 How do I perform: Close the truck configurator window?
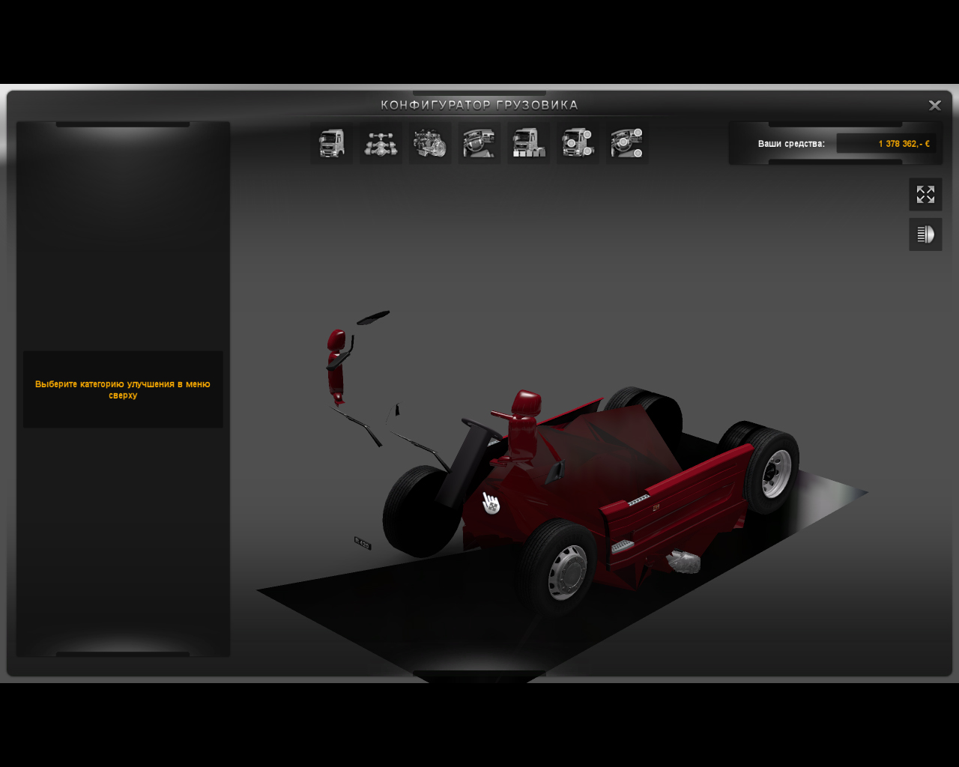click(x=934, y=106)
